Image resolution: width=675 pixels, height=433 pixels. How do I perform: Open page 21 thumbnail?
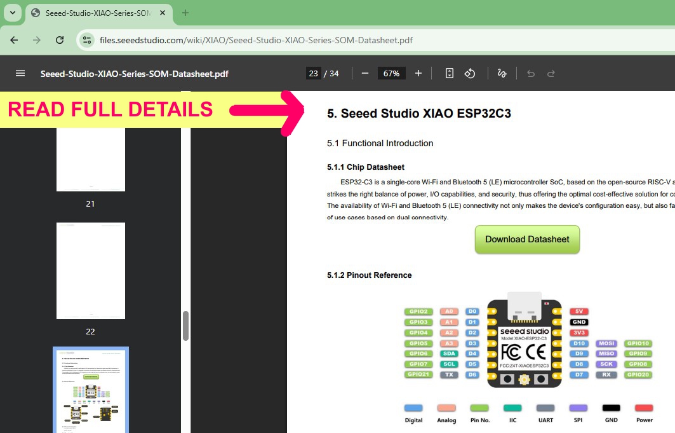[x=91, y=160]
